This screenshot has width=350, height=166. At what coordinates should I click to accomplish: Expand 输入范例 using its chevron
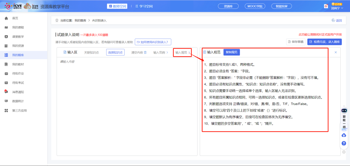[x=167, y=52]
